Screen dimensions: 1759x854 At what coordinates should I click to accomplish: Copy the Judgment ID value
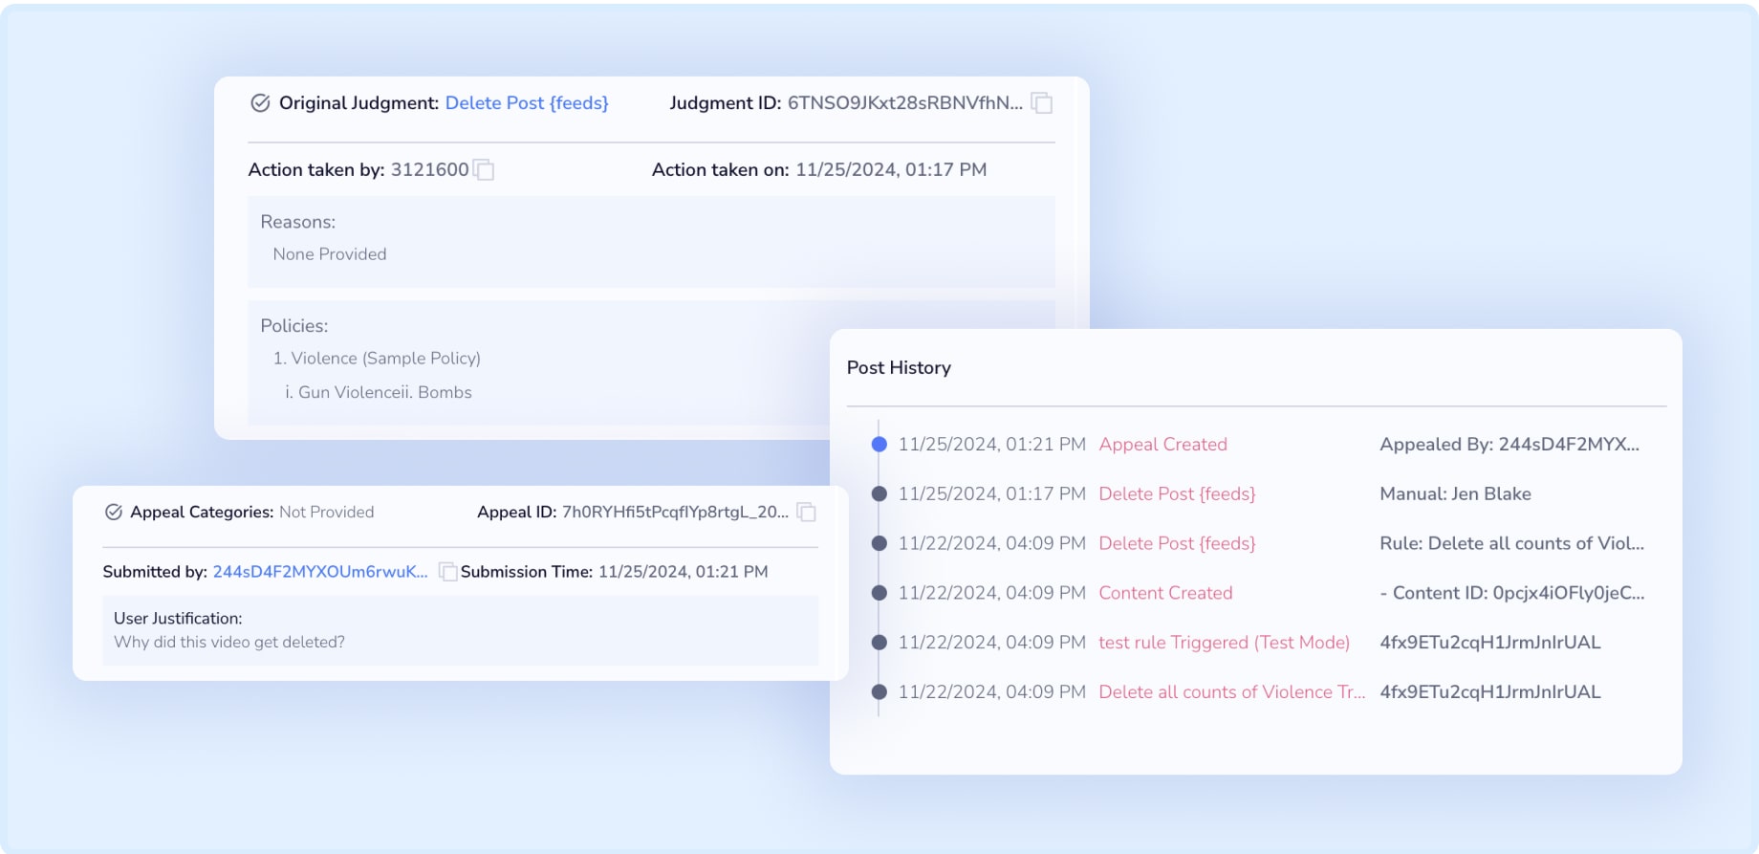(1042, 103)
